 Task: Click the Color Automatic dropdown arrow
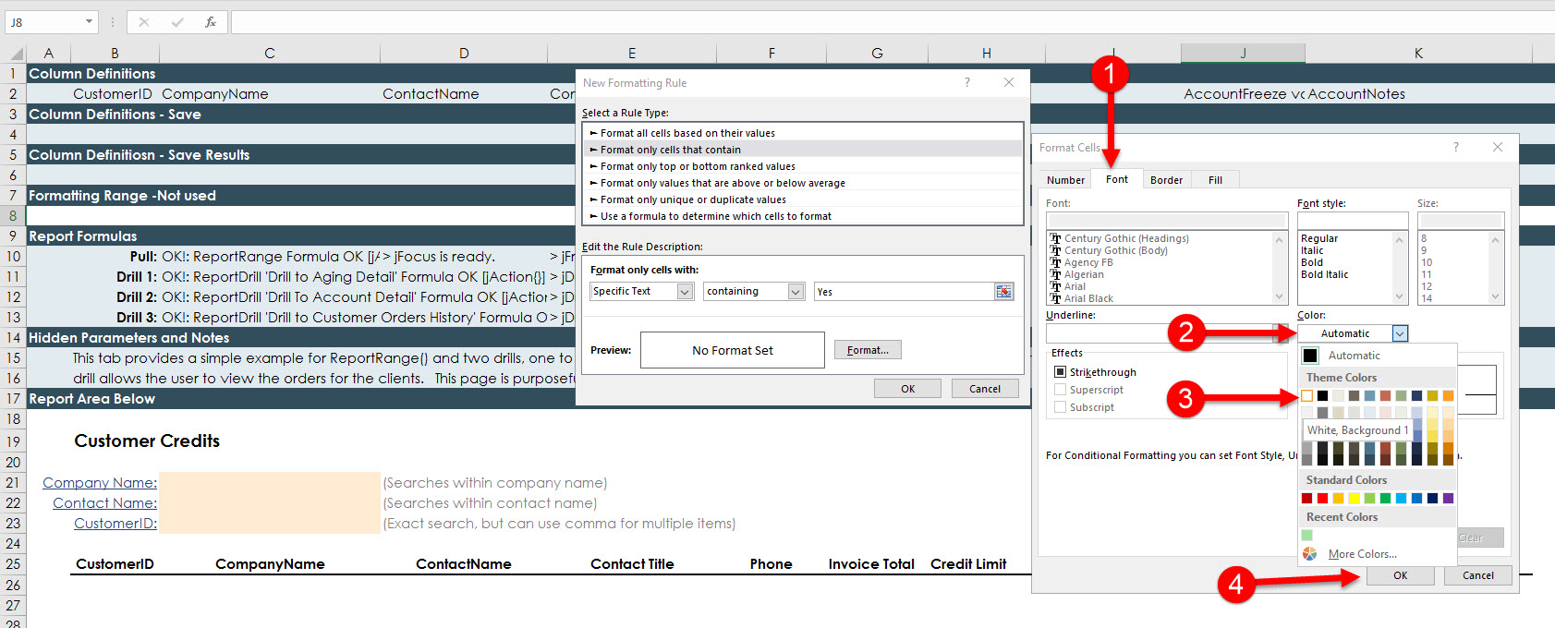tap(1400, 333)
